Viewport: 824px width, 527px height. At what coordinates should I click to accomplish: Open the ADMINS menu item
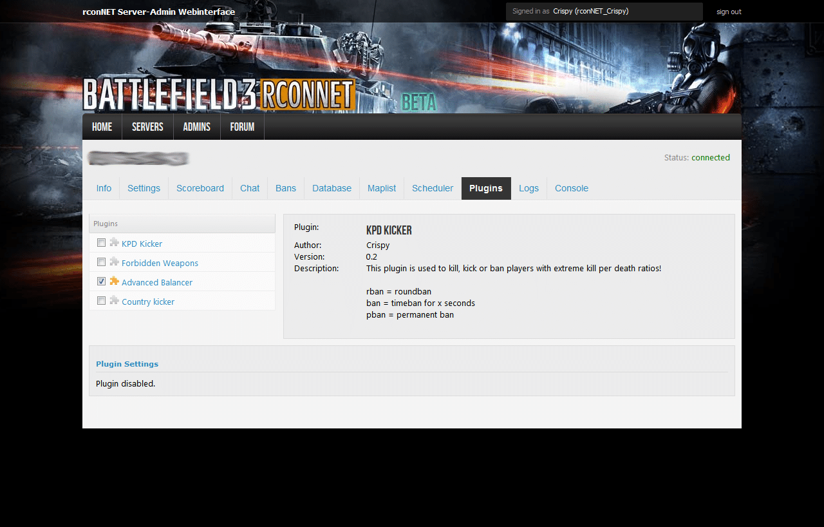pyautogui.click(x=196, y=127)
